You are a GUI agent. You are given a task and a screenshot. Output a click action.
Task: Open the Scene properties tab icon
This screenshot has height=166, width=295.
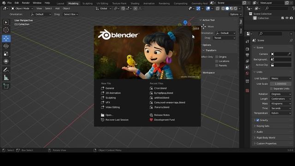(x=248, y=67)
